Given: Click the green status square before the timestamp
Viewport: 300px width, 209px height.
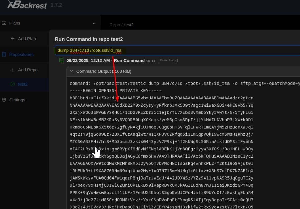Looking at the screenshot, I should point(61,60).
